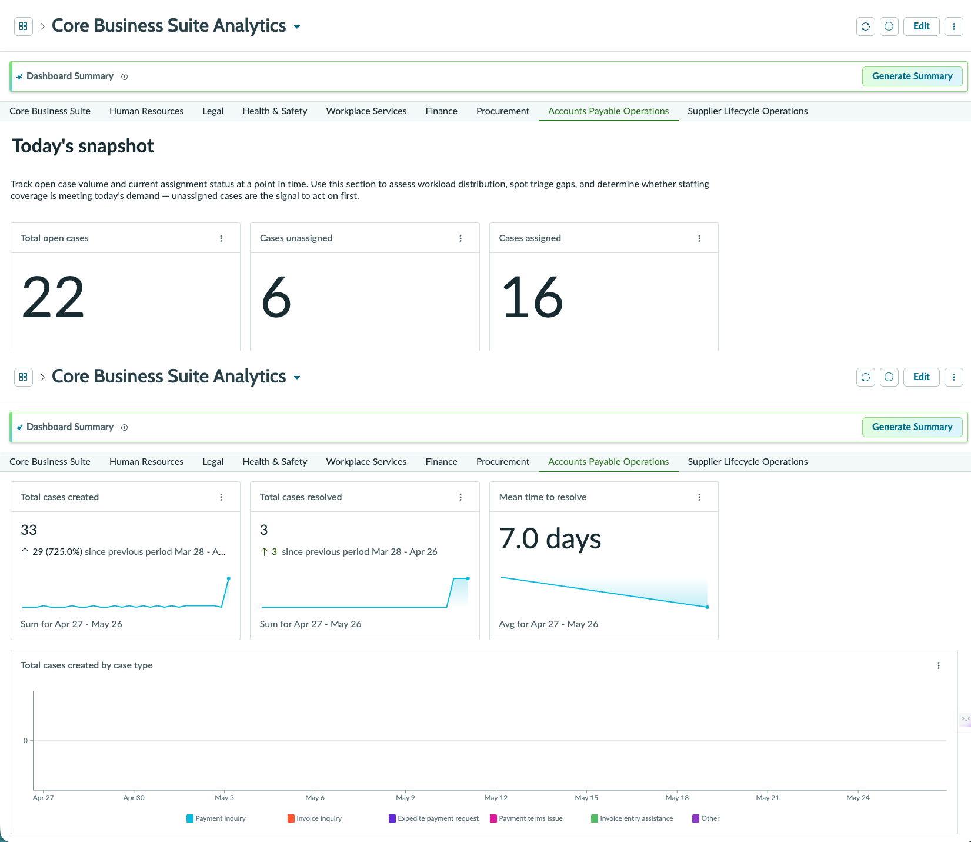Open the more options kebab next to the lower Edit button
Viewport: 971px width, 842px height.
(954, 377)
